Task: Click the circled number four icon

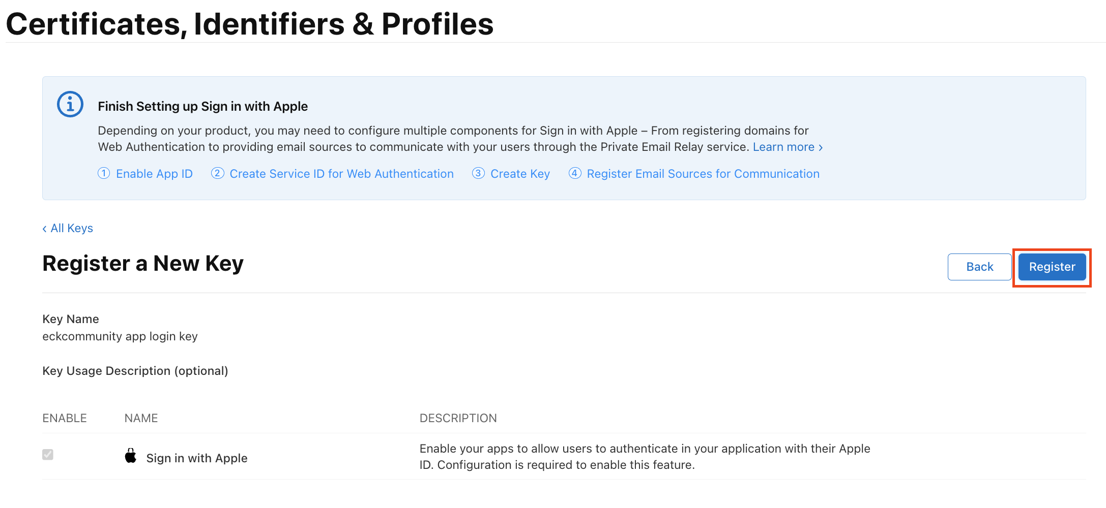Action: tap(574, 173)
